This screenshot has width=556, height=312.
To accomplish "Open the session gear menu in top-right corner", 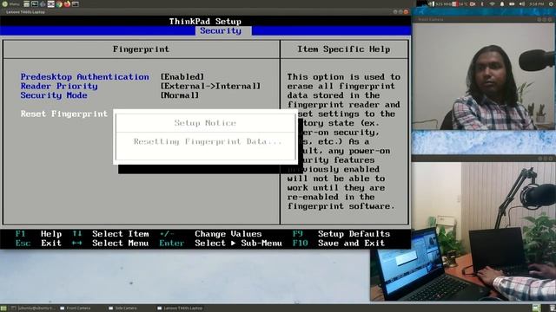I will [x=551, y=3].
